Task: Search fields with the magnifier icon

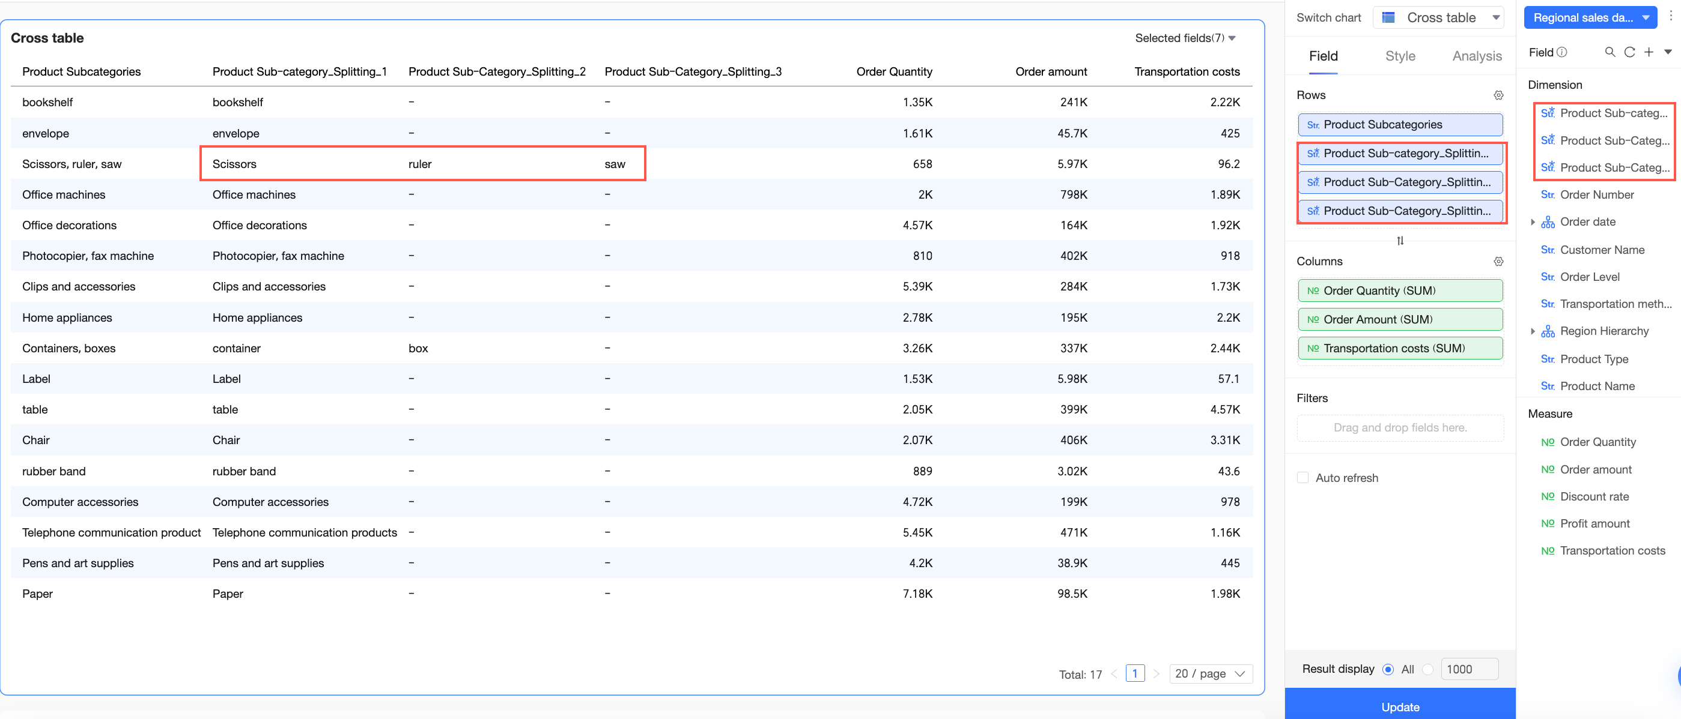Action: (x=1610, y=52)
